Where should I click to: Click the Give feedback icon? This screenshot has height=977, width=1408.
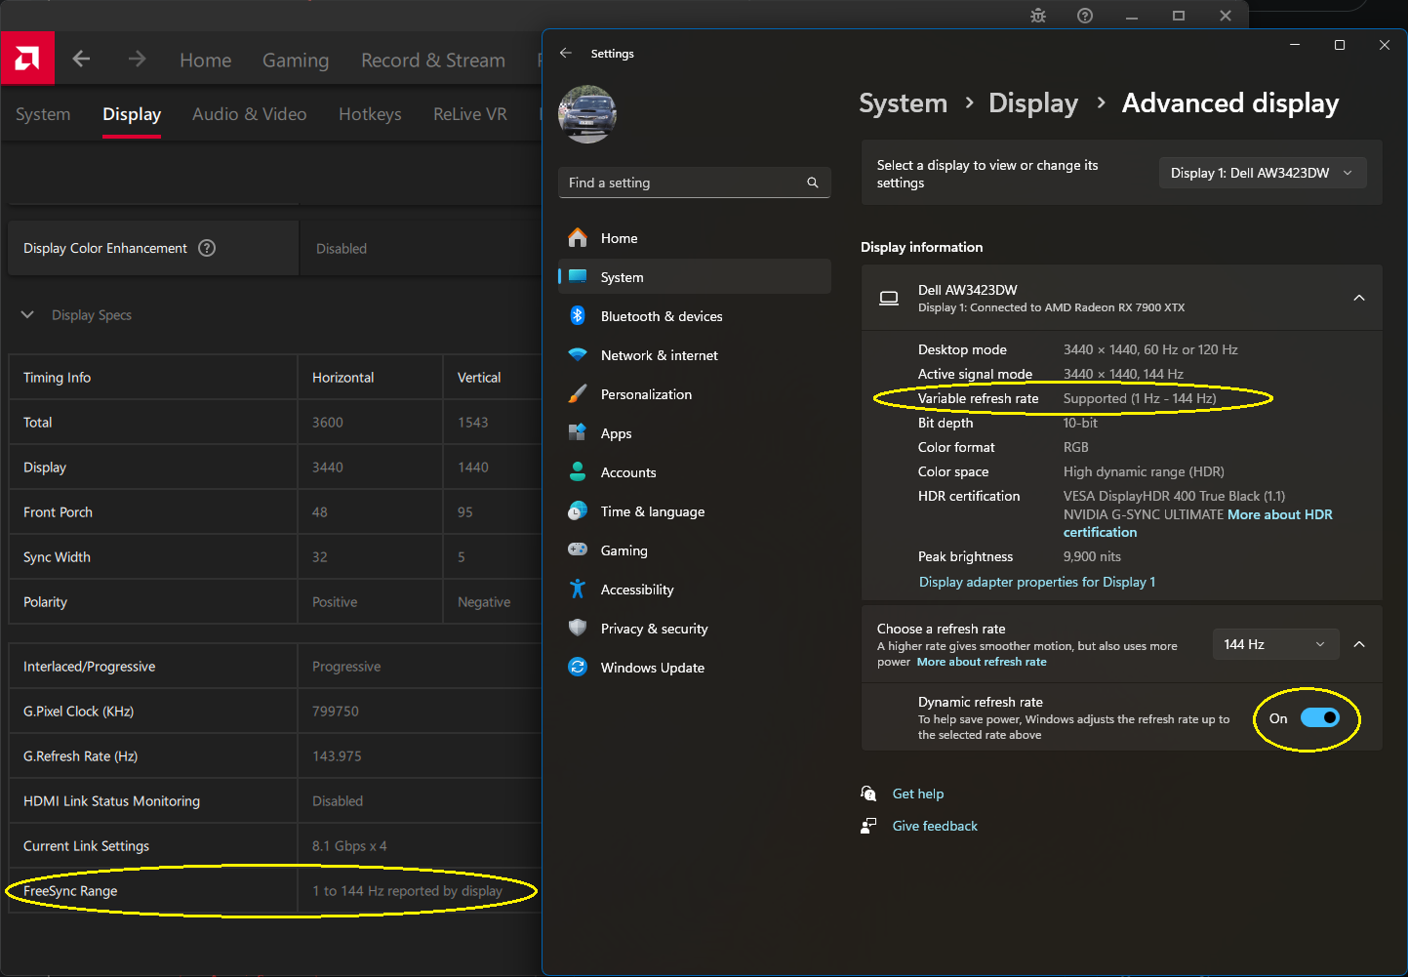coord(868,826)
